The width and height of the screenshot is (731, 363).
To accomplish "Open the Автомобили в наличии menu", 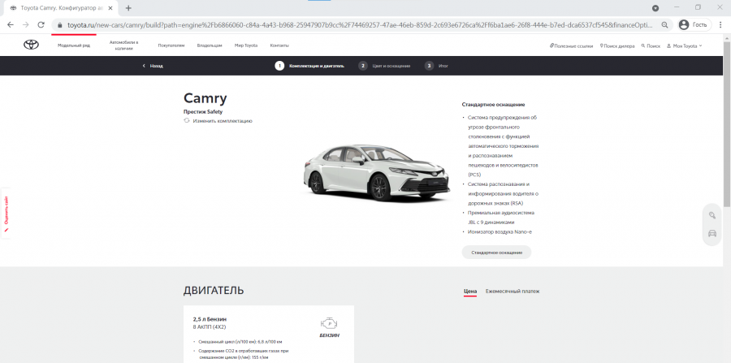I will click(124, 45).
